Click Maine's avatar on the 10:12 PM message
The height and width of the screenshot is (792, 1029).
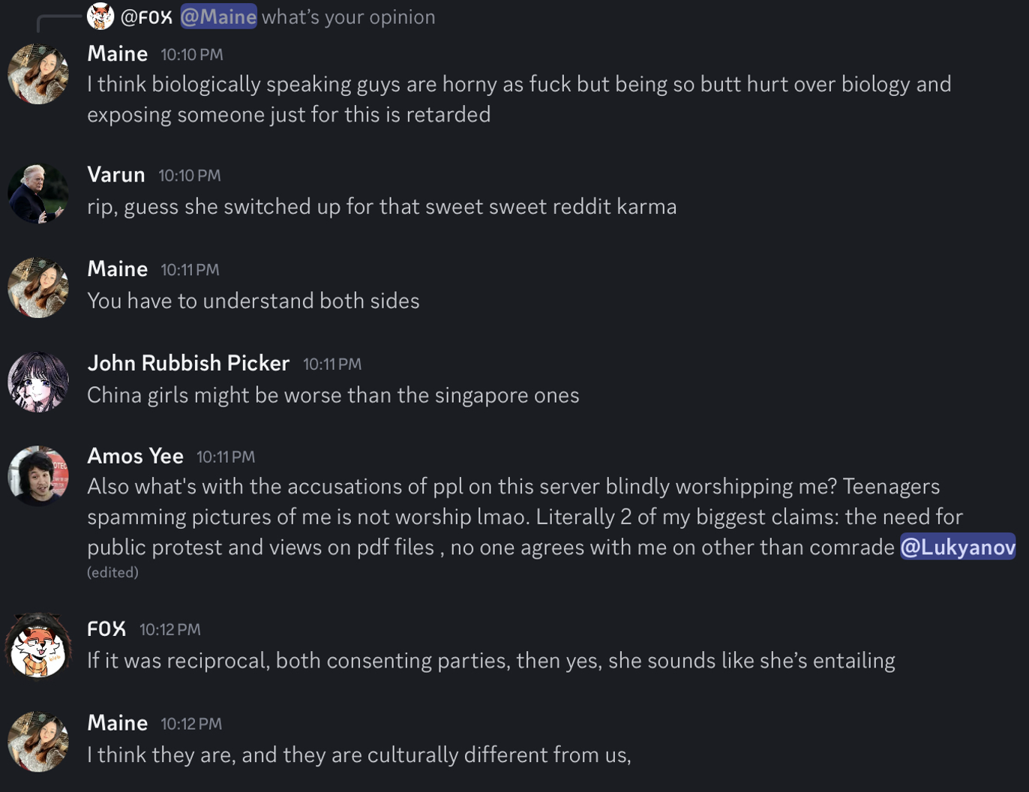click(38, 742)
